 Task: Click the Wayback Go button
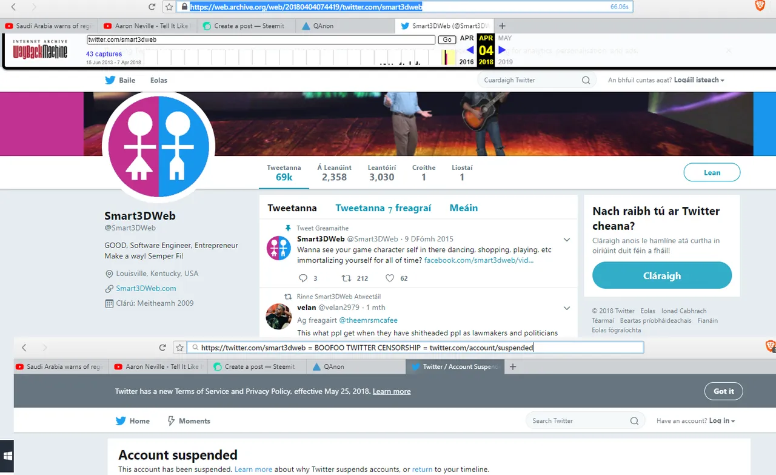[447, 39]
